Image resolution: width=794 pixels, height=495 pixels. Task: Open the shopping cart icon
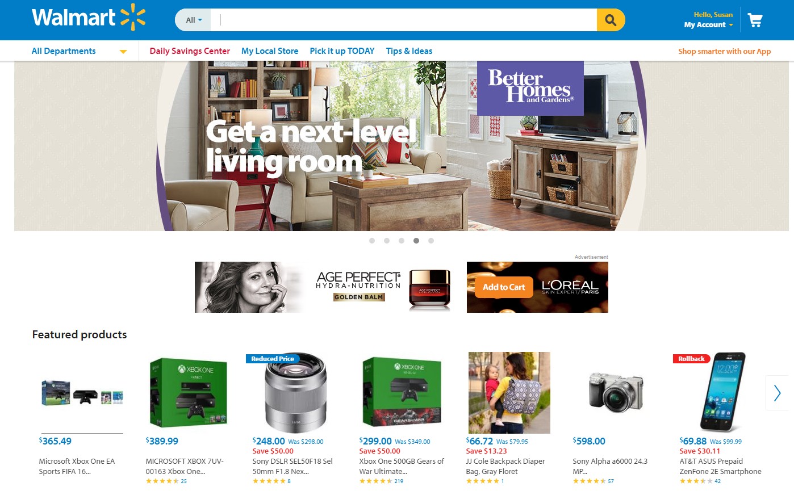755,20
